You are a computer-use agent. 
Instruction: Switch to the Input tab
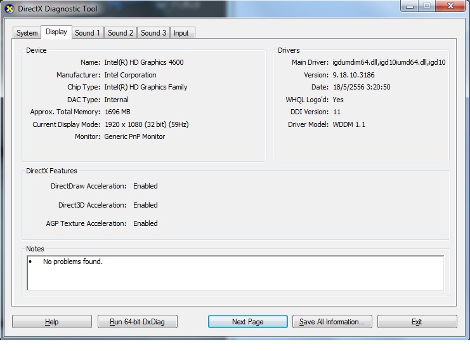click(181, 33)
